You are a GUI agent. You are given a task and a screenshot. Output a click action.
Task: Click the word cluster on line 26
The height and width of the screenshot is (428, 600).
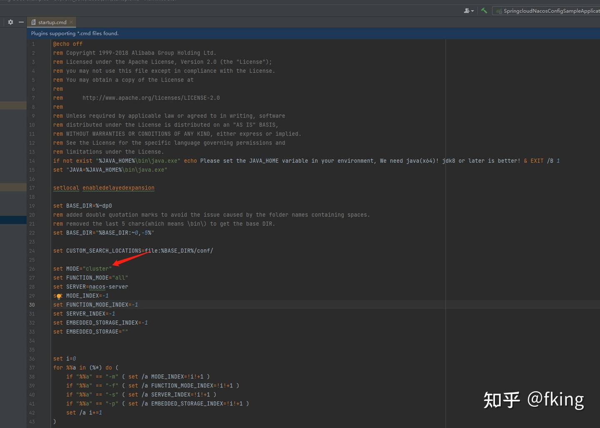point(97,268)
